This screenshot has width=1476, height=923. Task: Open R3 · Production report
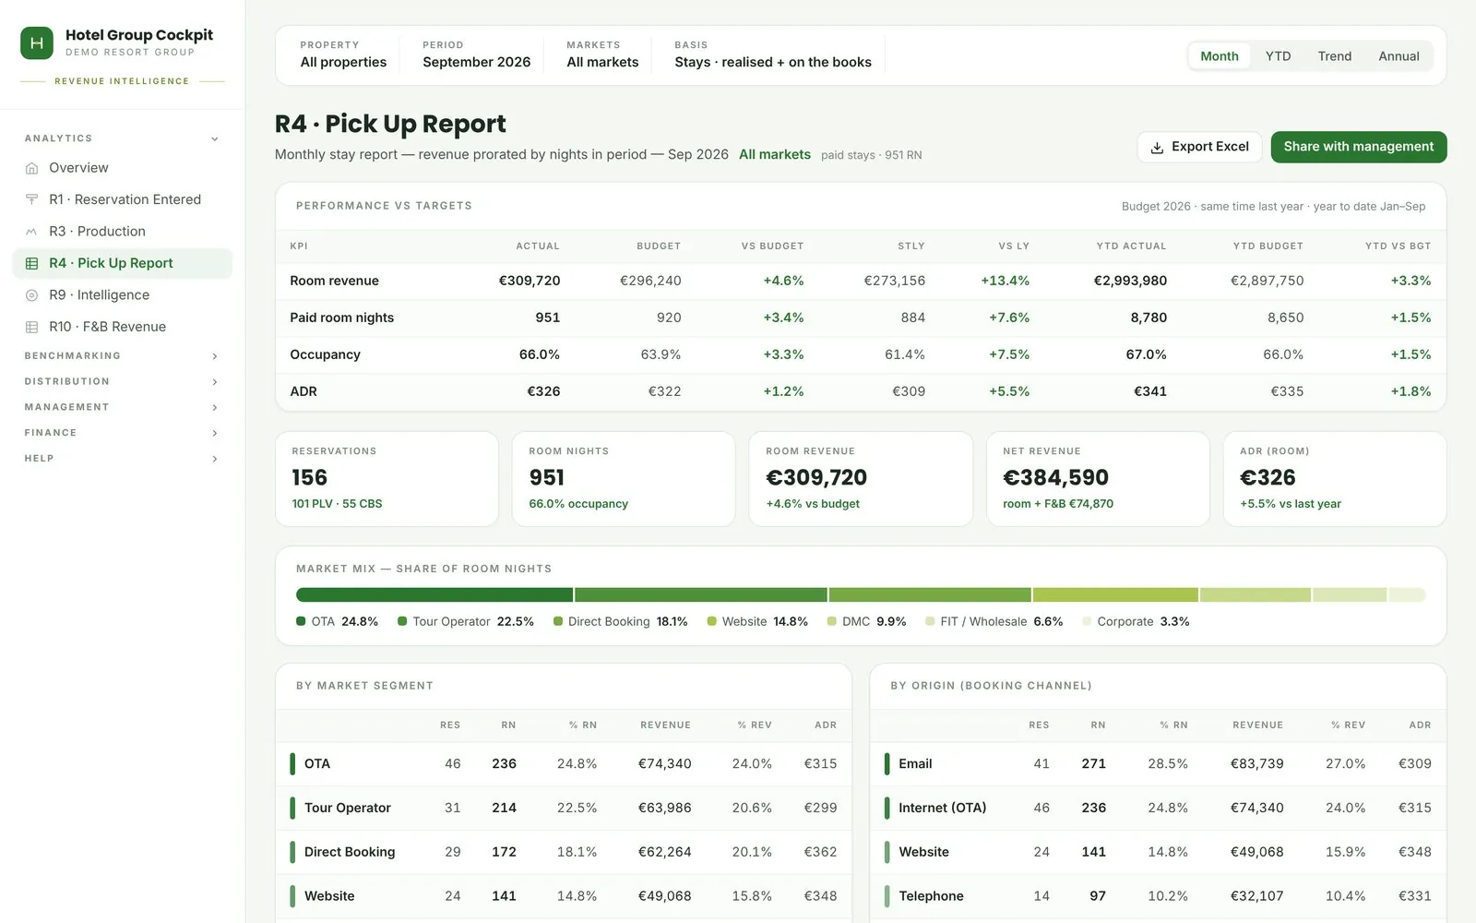(122, 232)
